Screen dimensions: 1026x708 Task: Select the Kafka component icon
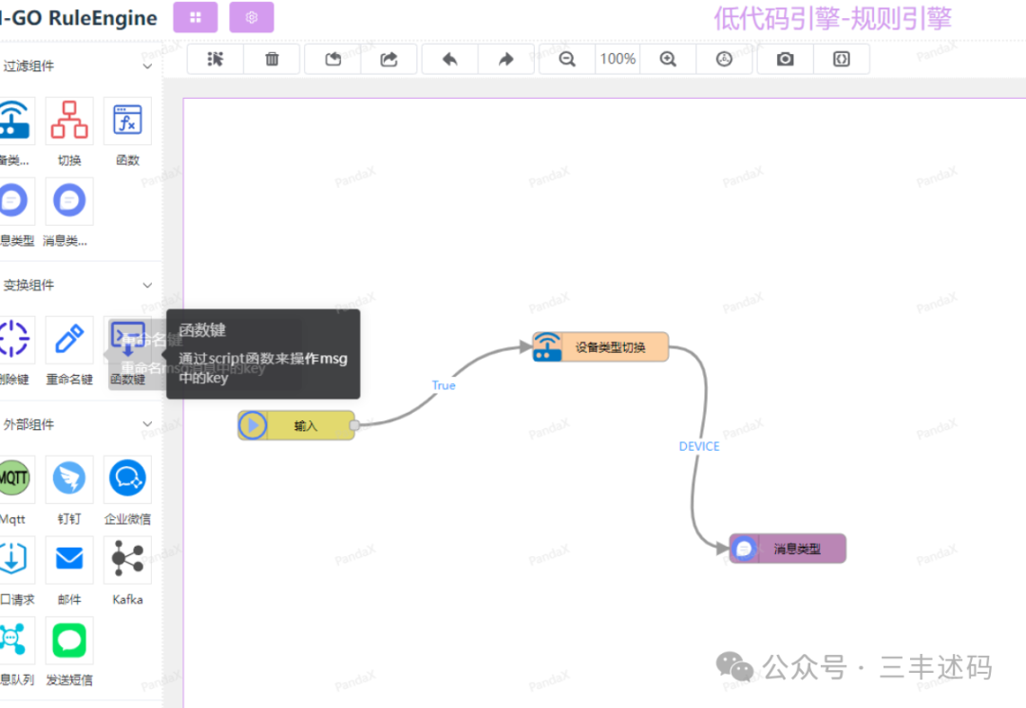pyautogui.click(x=127, y=560)
